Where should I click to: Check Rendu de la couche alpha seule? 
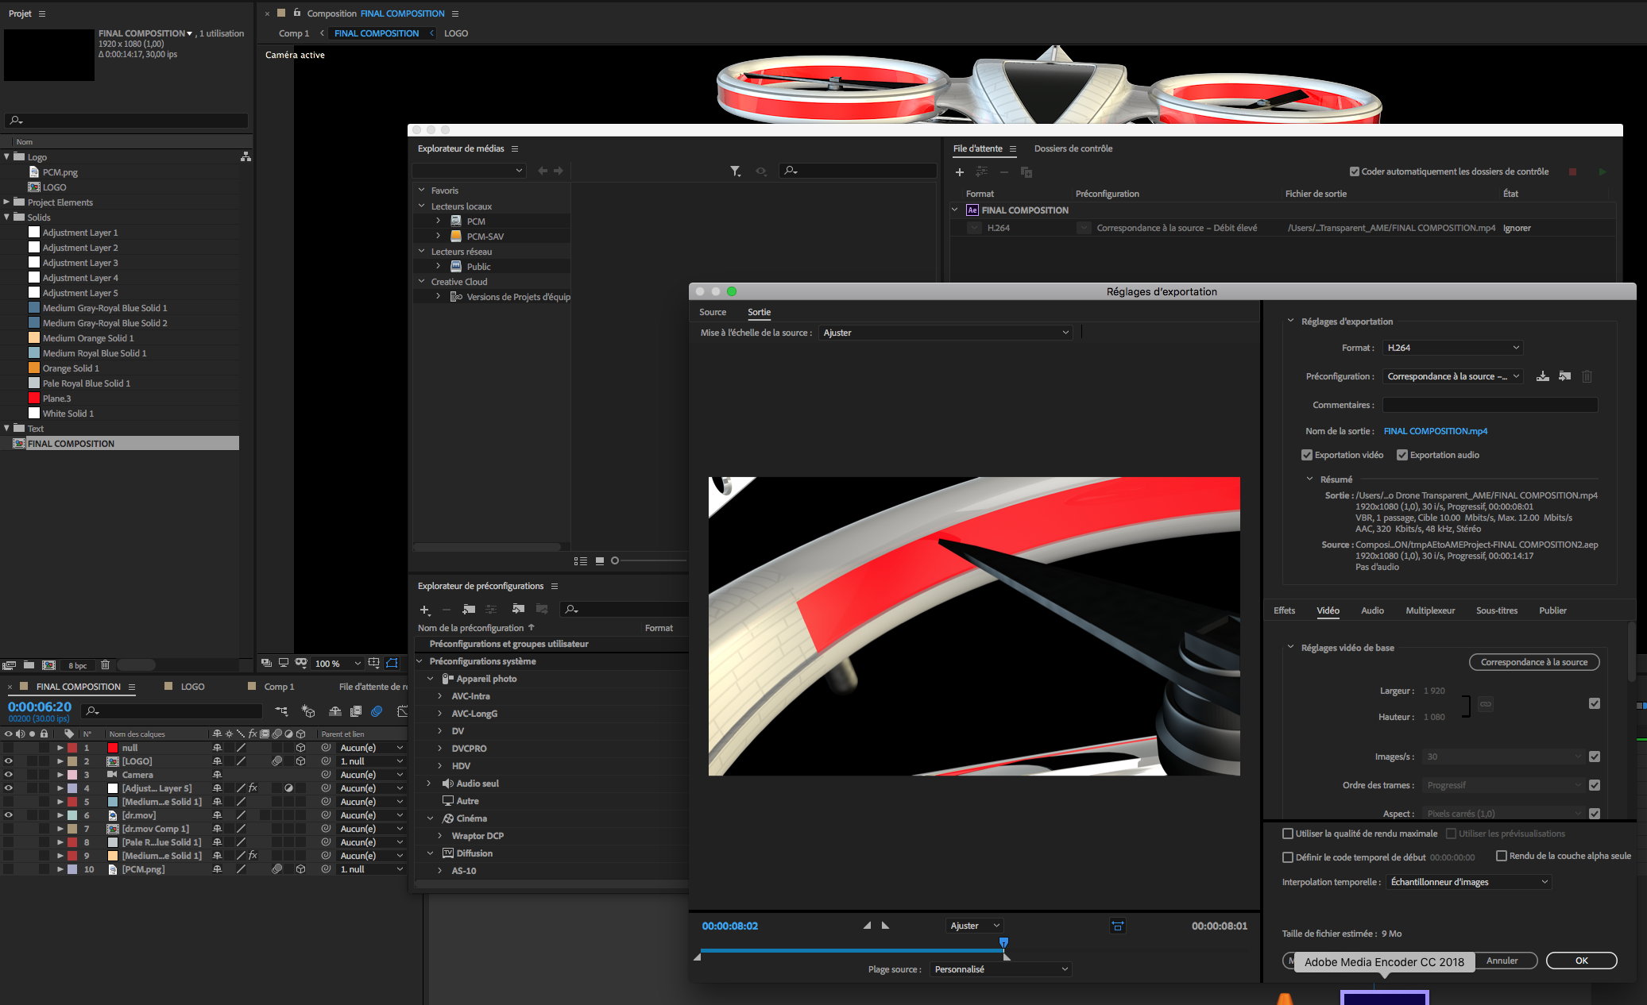pyautogui.click(x=1501, y=856)
